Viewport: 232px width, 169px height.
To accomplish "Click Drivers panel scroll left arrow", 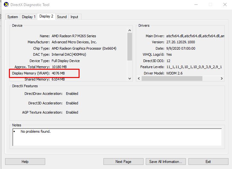I will (139, 78).
